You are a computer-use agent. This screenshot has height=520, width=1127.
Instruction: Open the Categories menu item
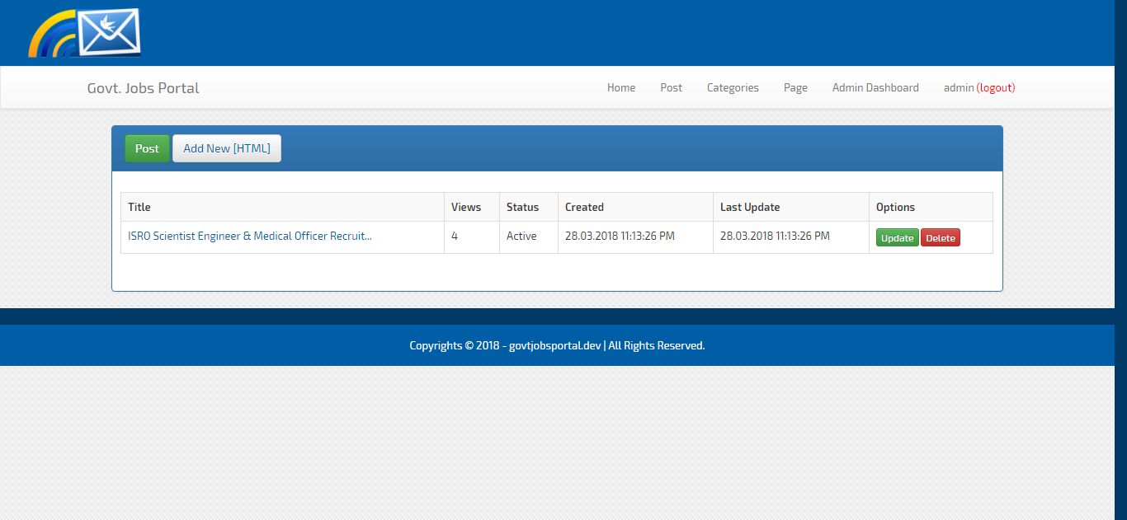pos(733,87)
